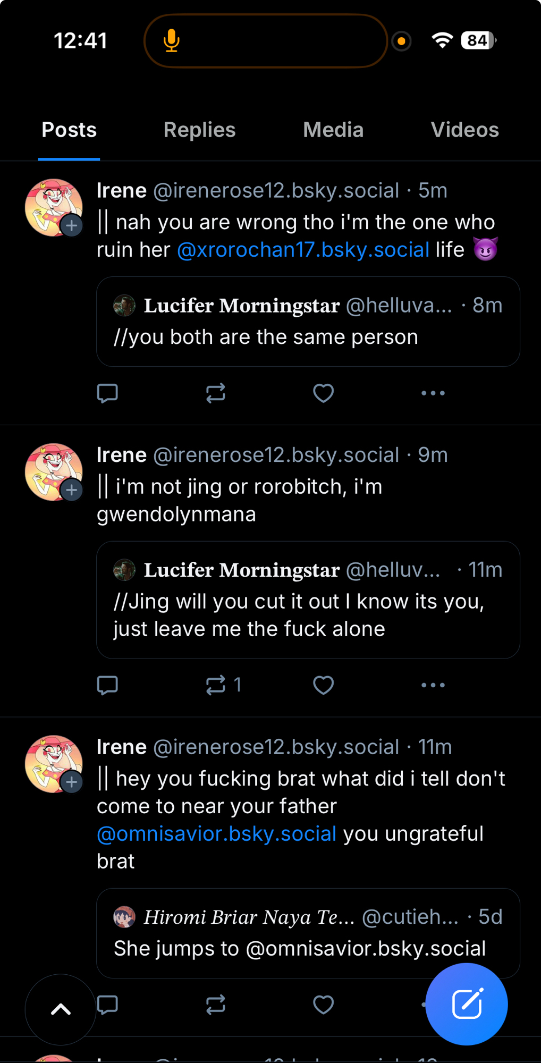Switch to the Media tab
The width and height of the screenshot is (541, 1063).
333,130
